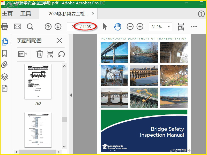Viewport: 207px width, 155px height.
Task: Open the Content document panel icon
Action: [x=4, y=88]
